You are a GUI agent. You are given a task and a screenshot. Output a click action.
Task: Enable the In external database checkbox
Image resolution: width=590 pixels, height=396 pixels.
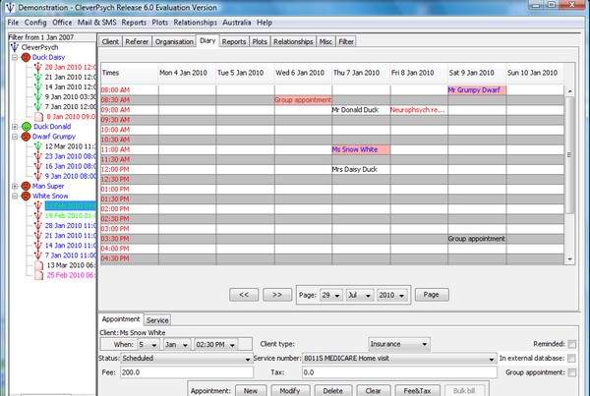pos(571,359)
